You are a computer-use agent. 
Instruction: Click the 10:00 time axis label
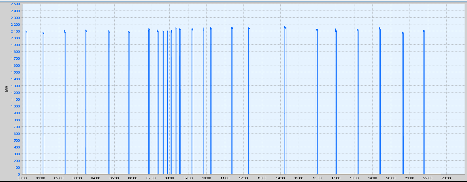click(206, 178)
